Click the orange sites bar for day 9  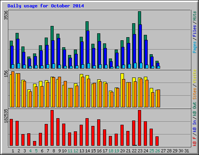59,92
